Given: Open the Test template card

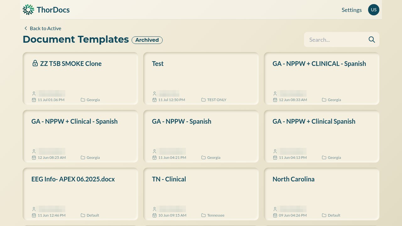Looking at the screenshot, I should [201, 78].
